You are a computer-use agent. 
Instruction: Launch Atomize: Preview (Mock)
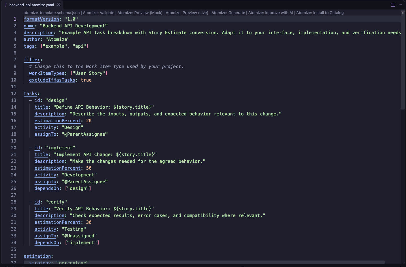140,13
